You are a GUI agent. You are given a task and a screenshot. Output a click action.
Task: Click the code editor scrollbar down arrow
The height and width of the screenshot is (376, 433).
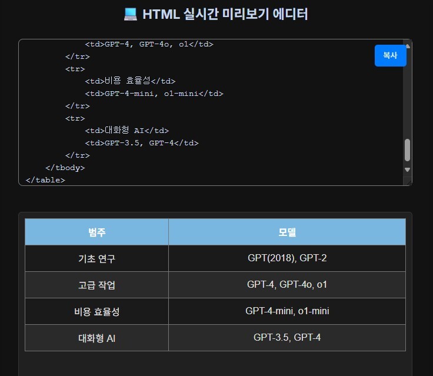[x=407, y=169]
